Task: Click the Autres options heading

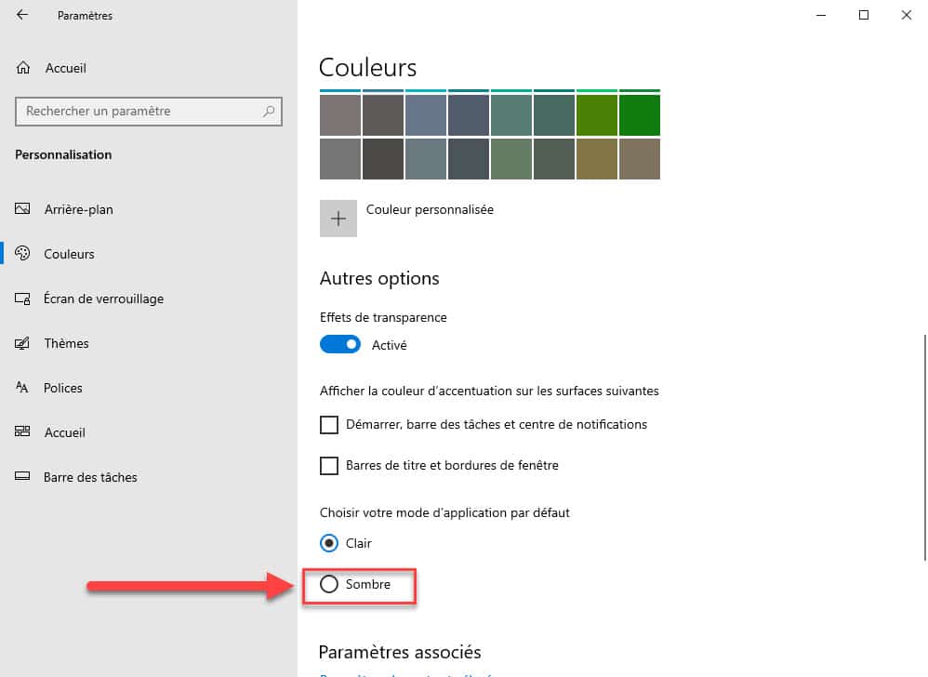Action: pos(379,279)
